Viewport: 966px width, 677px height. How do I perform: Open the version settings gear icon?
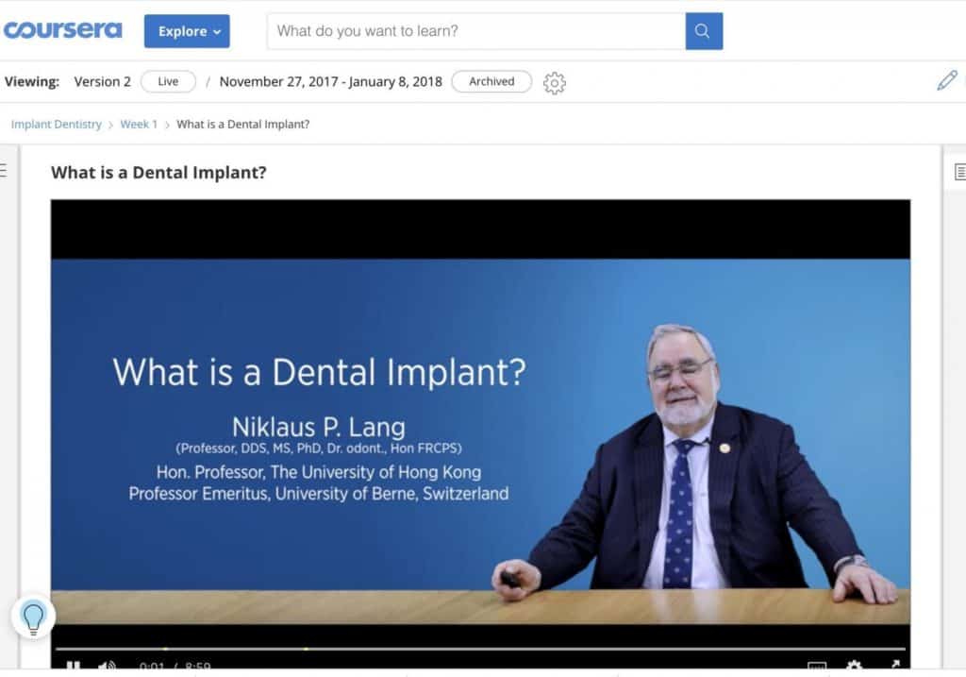point(555,83)
